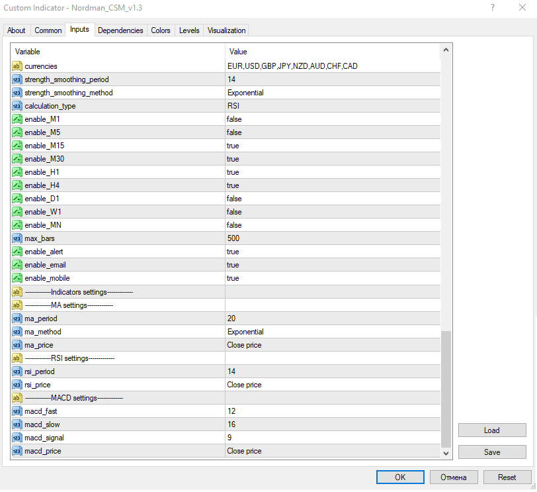
Task: Click the integer icon next to max_bars
Action: [17, 238]
